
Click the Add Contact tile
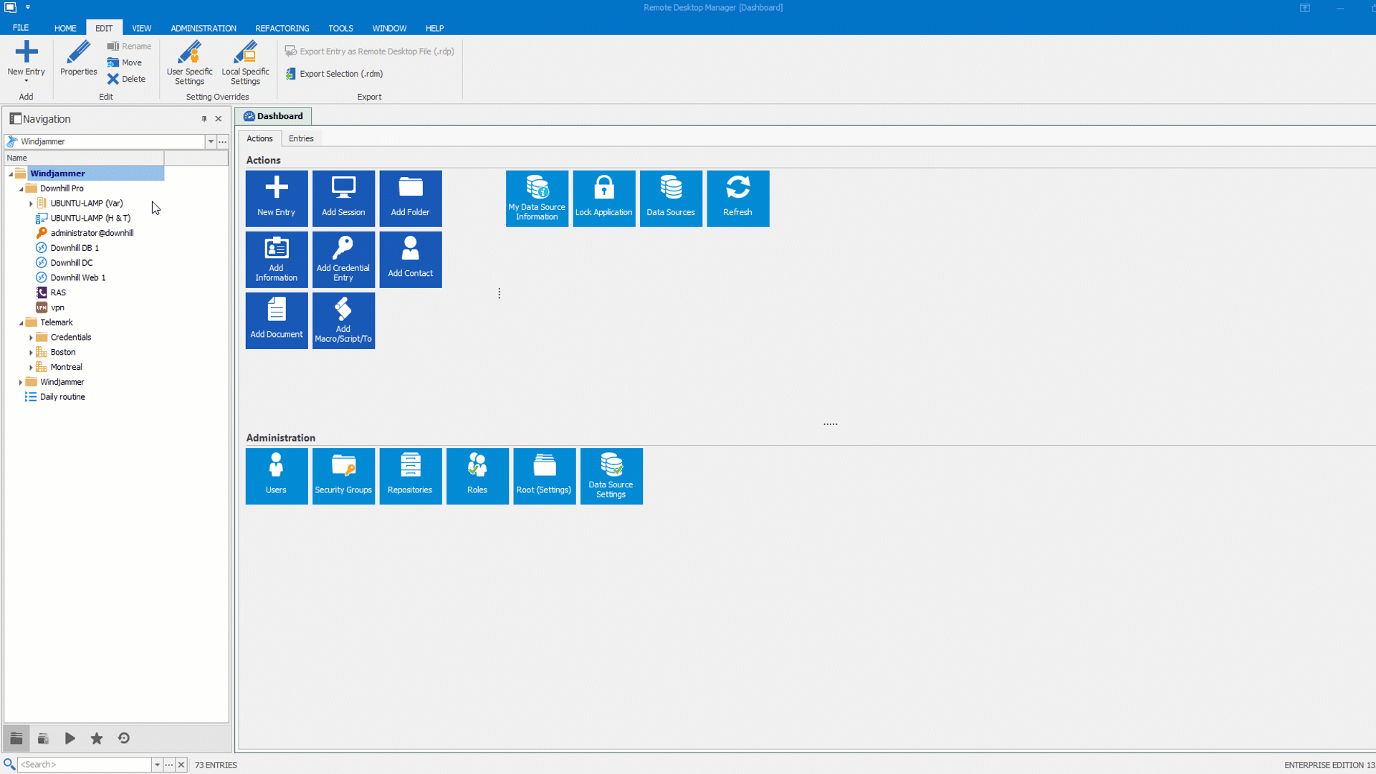(x=411, y=259)
